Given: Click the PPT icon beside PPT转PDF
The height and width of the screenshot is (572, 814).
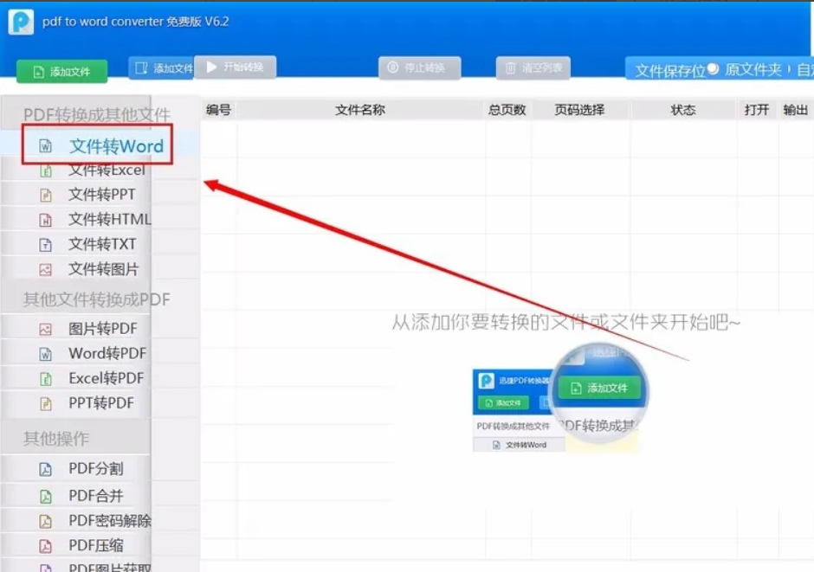Looking at the screenshot, I should (x=46, y=403).
